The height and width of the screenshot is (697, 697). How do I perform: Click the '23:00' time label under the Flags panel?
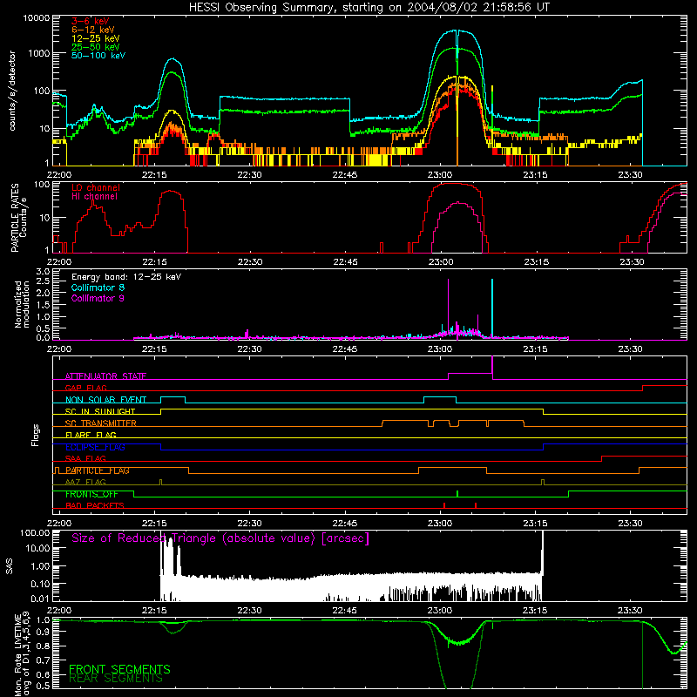point(440,524)
